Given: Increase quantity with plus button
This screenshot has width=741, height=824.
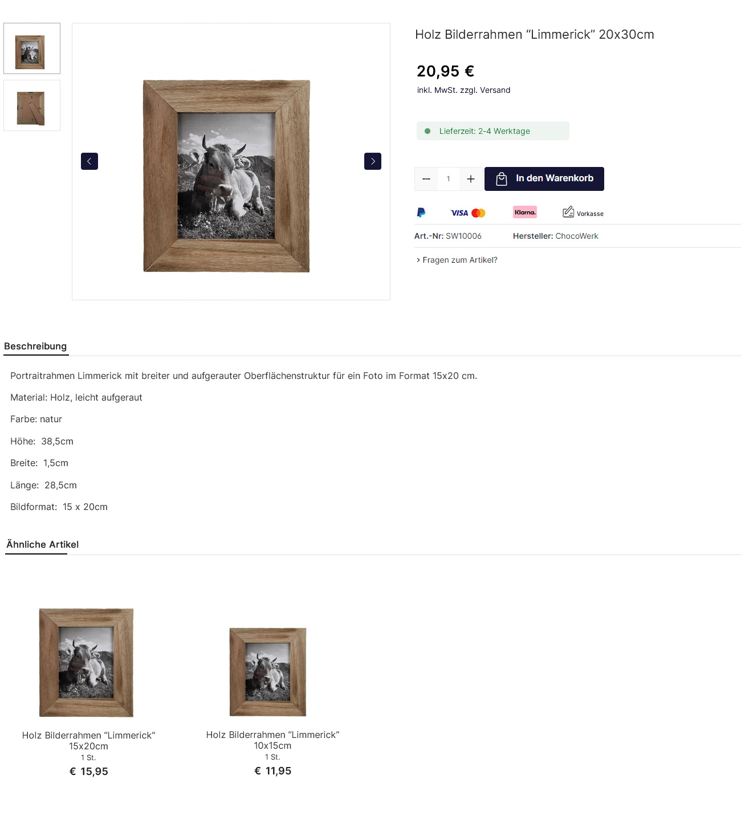Looking at the screenshot, I should coord(471,179).
